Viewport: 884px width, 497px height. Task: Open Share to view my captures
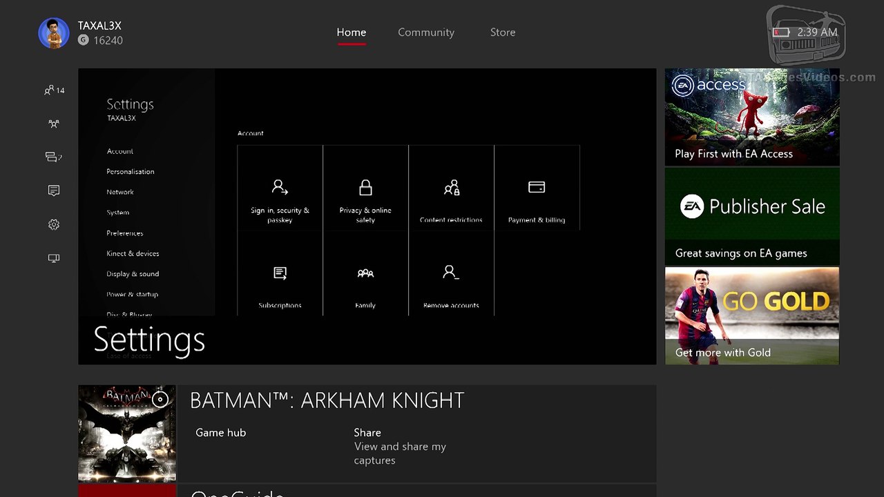400,446
